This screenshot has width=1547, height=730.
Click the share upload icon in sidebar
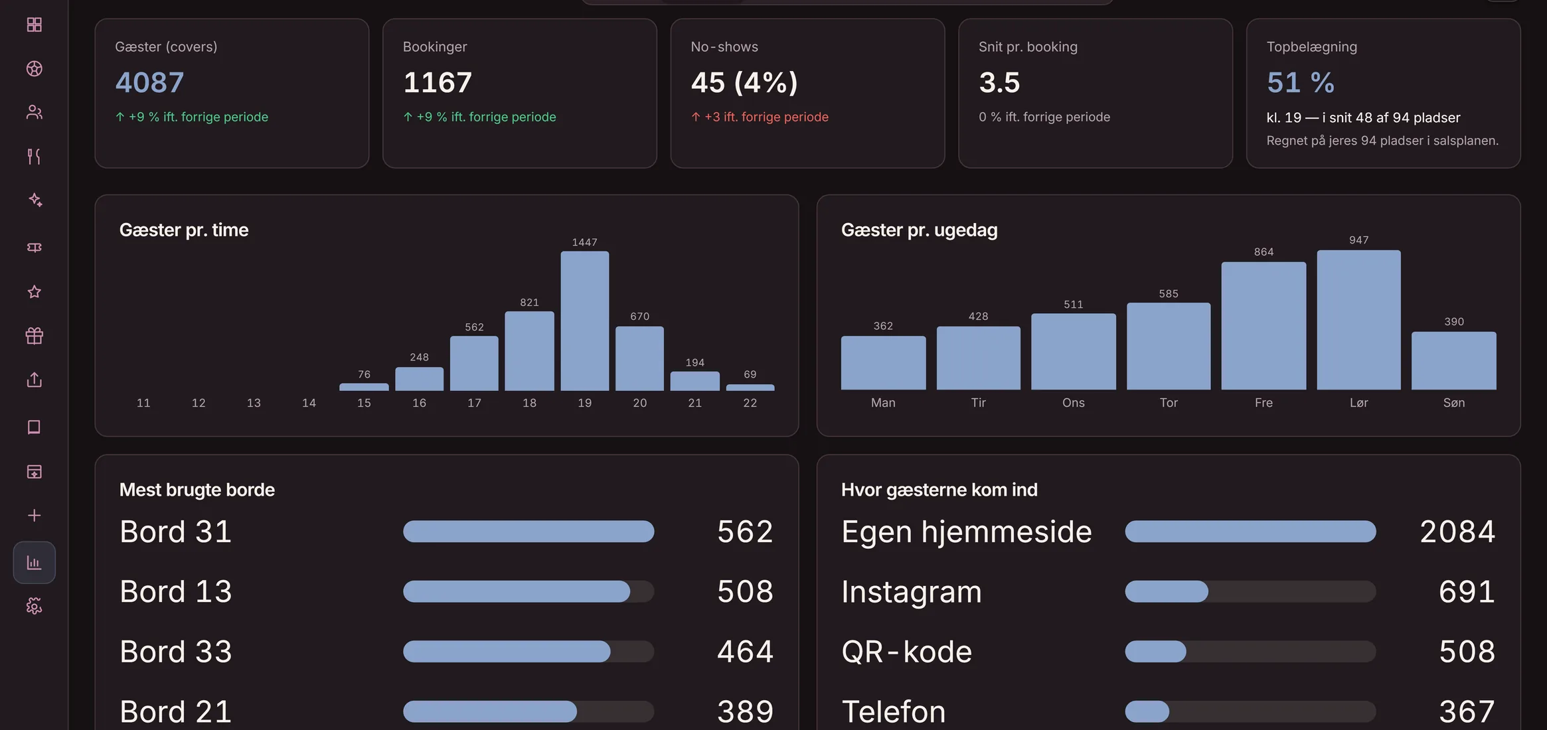pos(34,380)
